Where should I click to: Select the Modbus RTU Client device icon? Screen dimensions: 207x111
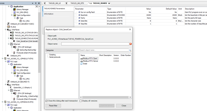coord(82,59)
